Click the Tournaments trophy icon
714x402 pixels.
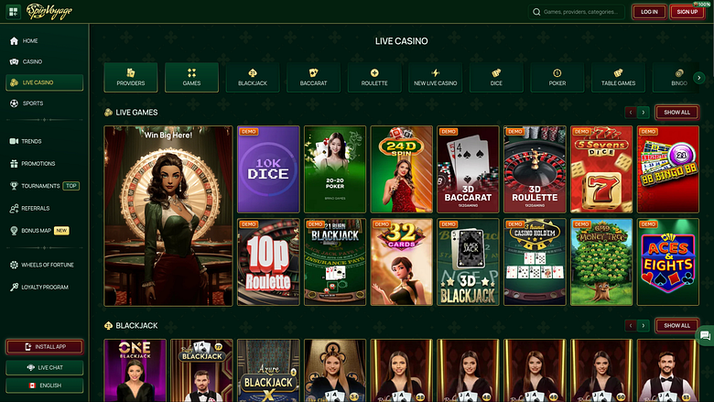click(14, 186)
